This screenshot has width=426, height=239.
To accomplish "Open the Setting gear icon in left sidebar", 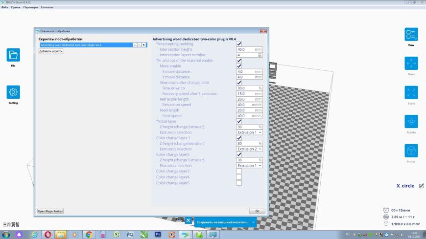I will [13, 92].
